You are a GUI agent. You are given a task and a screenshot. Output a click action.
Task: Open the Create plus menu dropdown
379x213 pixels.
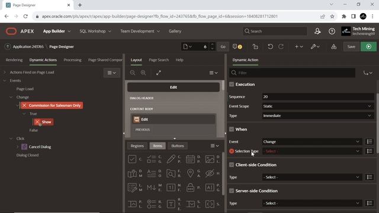click(x=298, y=47)
